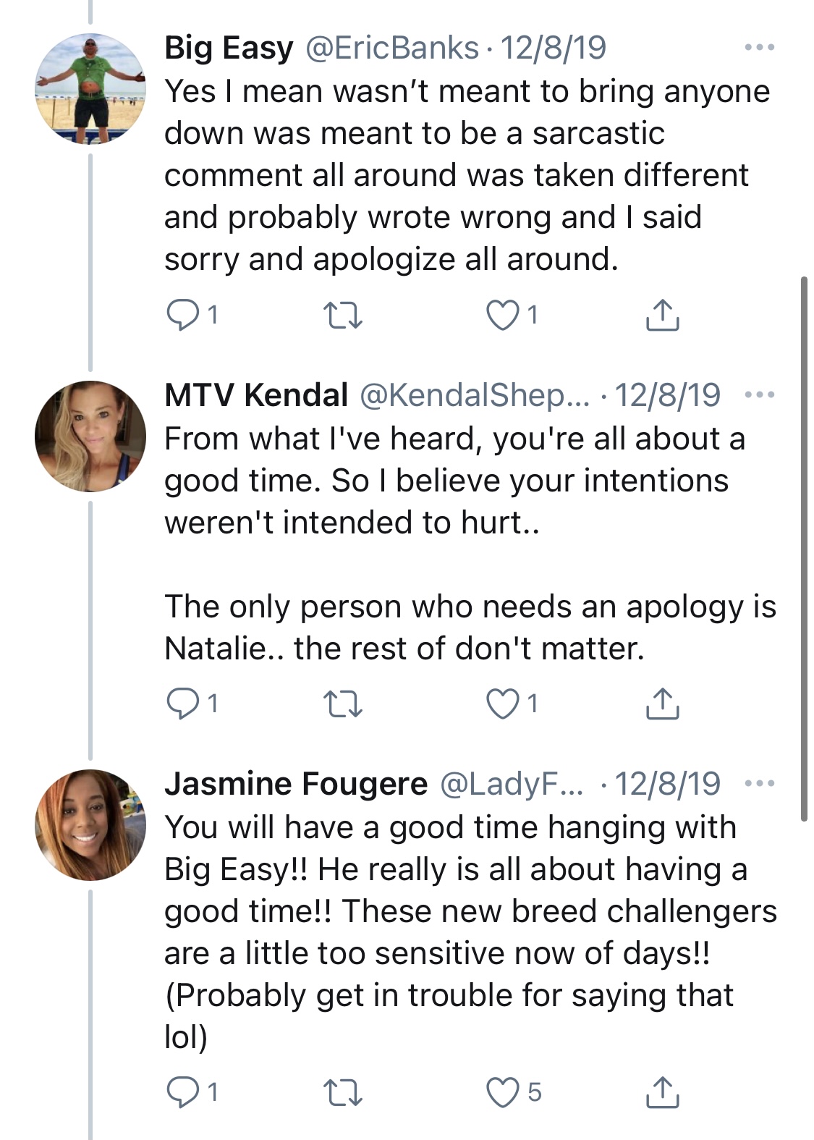Screen dimensions: 814x1140
Task: Retweet Big Easy's apology tweet
Action: click(x=342, y=316)
